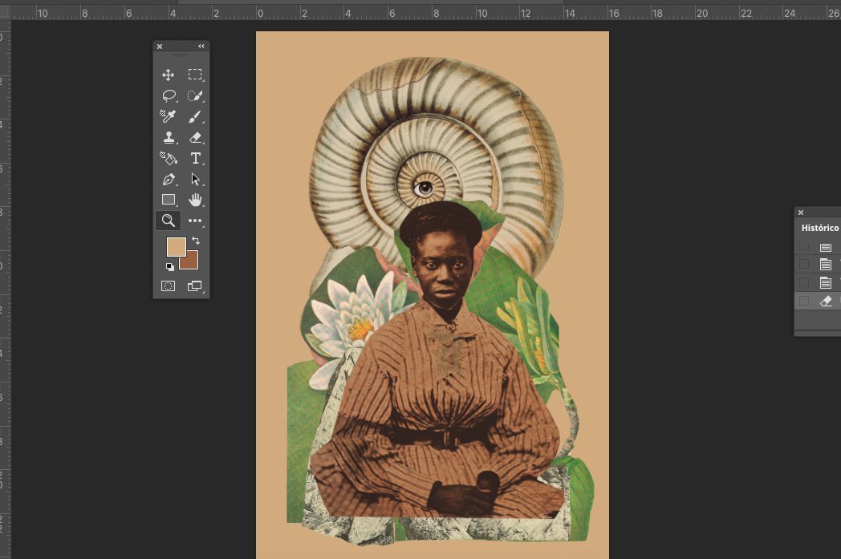Image resolution: width=841 pixels, height=559 pixels.
Task: Close the Histórico panel
Action: pyautogui.click(x=801, y=213)
